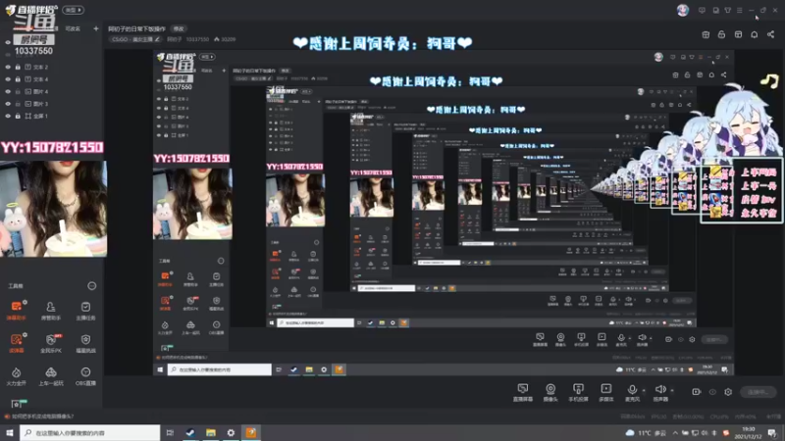Collapse the 工具箱 toolbox panel
Image resolution: width=785 pixels, height=441 pixels.
pyautogui.click(x=91, y=286)
